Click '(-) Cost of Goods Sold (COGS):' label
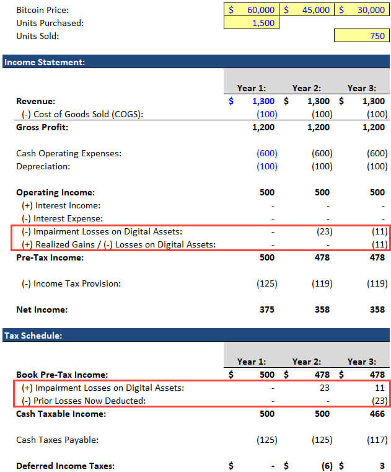 click(x=82, y=114)
